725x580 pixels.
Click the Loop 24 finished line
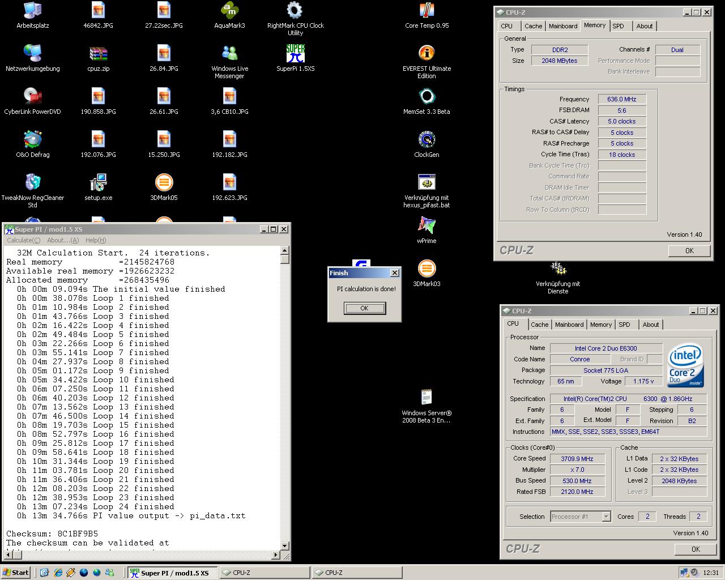pyautogui.click(x=95, y=506)
